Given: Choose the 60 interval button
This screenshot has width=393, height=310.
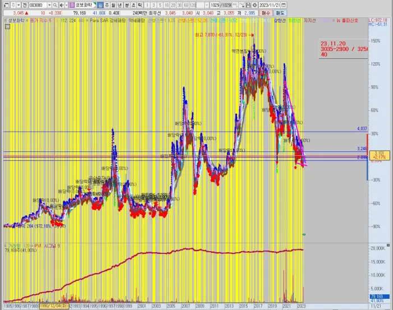Looking at the screenshot, I should coord(186,5).
